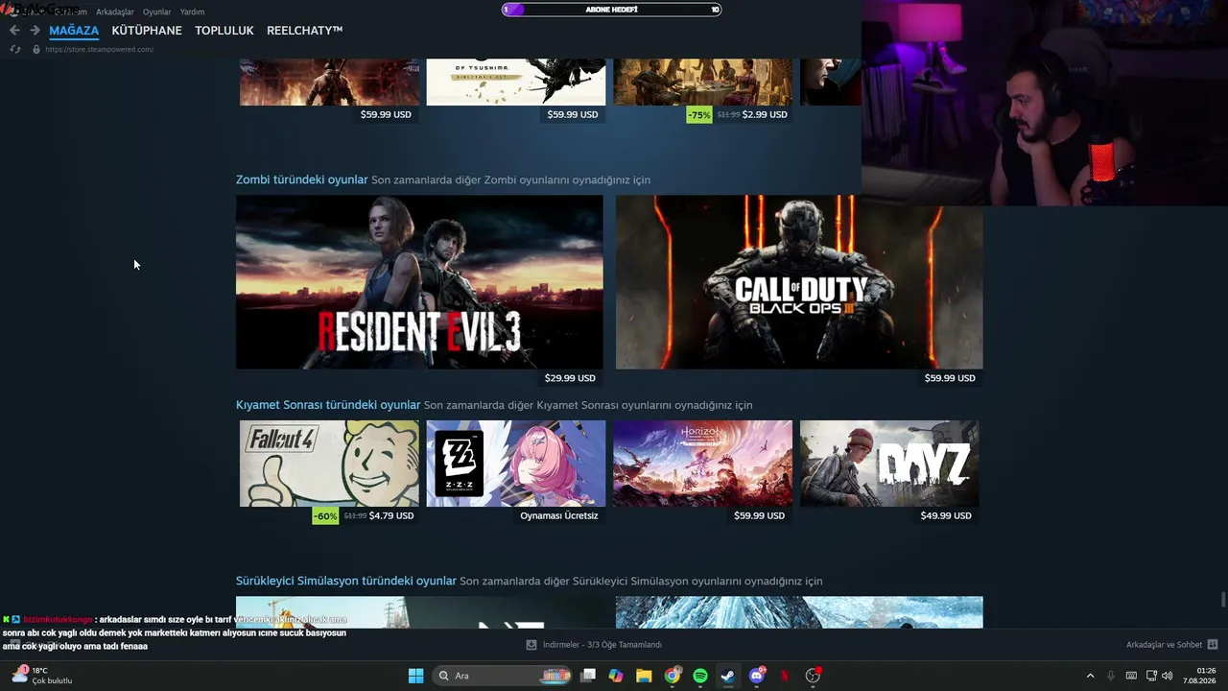Click the -75% discount badge
The width and height of the screenshot is (1228, 691).
[x=699, y=115]
